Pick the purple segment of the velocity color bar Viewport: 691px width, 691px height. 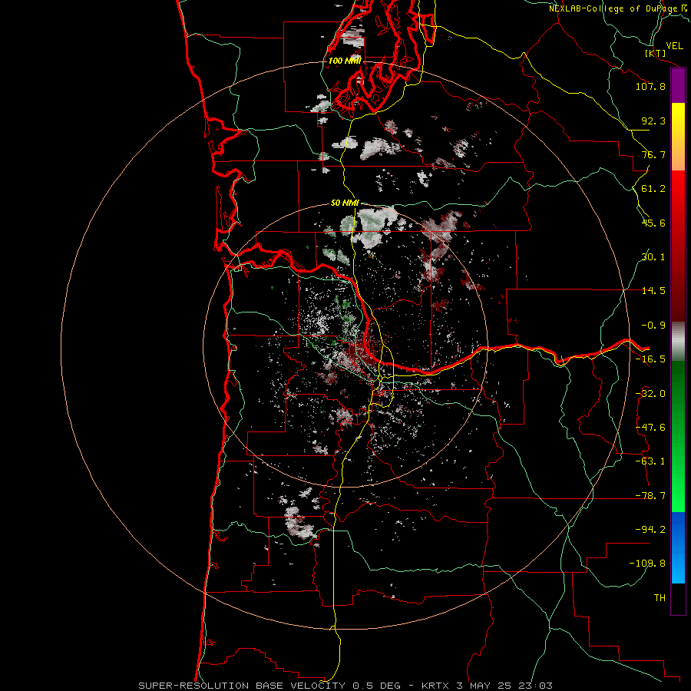pos(678,86)
